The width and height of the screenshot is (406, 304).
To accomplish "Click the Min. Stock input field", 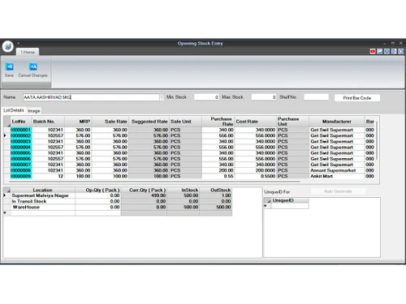I will coord(206,97).
